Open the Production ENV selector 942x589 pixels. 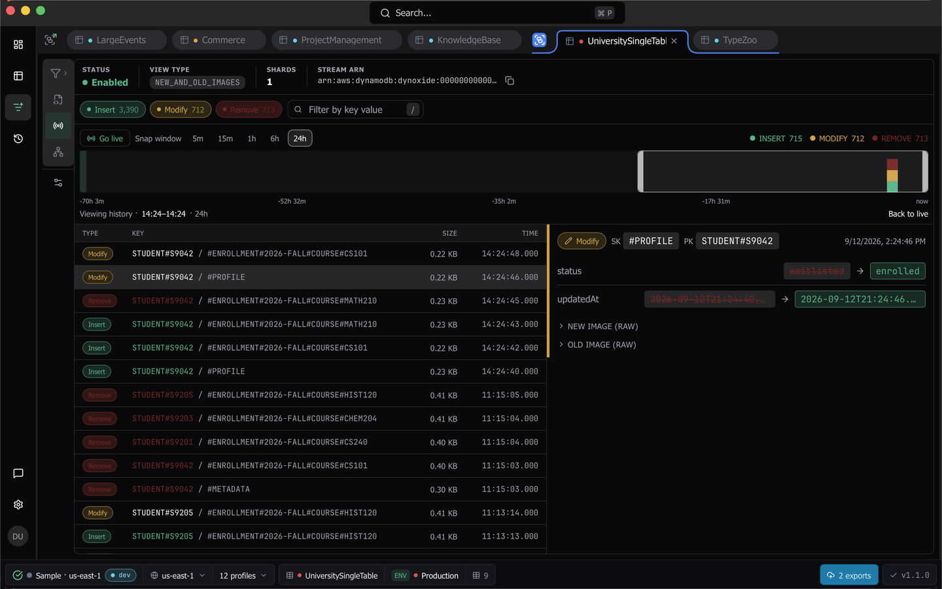click(427, 575)
